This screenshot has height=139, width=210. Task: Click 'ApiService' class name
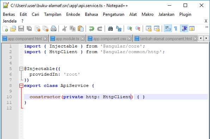click(x=74, y=86)
